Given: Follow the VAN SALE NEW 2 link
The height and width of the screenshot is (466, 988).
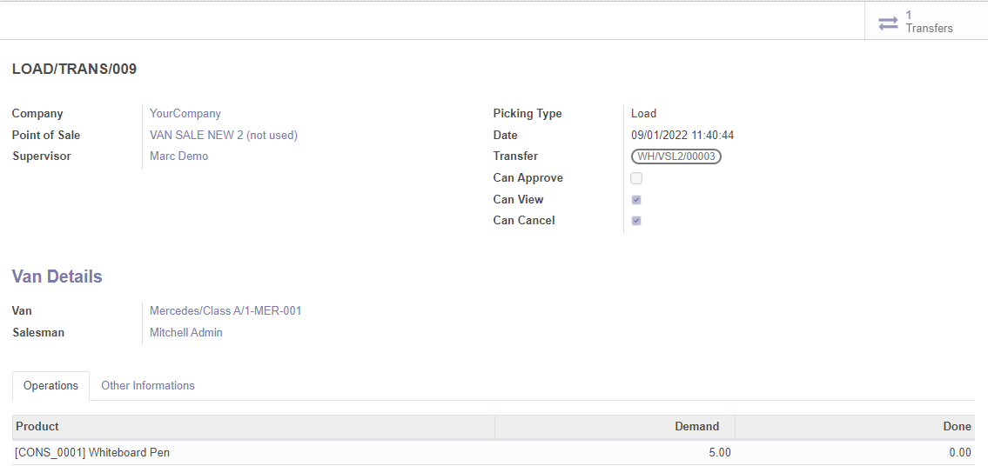Looking at the screenshot, I should click(224, 136).
